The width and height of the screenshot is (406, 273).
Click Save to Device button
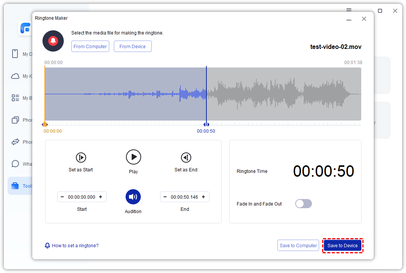coord(343,245)
